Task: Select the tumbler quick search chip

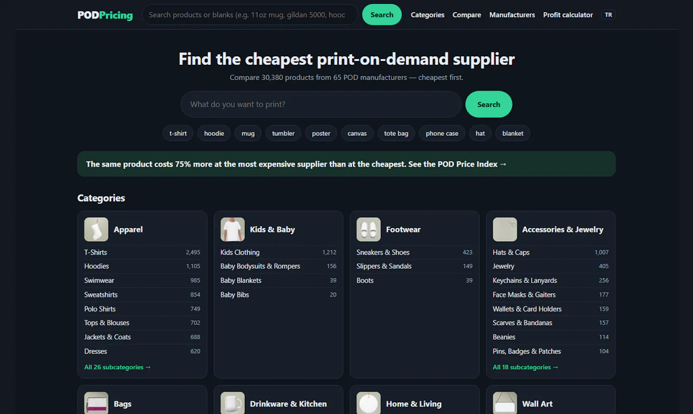Action: pyautogui.click(x=283, y=133)
